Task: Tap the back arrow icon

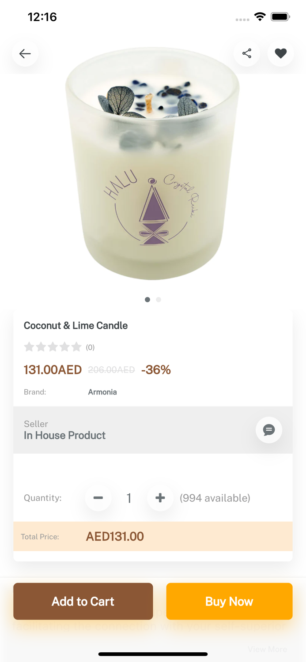Action: (x=25, y=54)
